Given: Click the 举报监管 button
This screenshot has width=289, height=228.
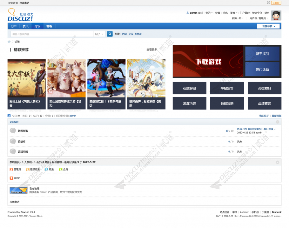Looking at the screenshot, I should point(227,88).
